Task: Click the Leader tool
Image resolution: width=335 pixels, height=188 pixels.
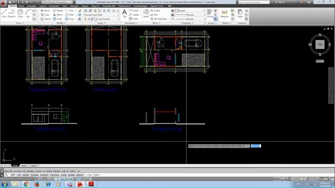Action: click(x=134, y=15)
